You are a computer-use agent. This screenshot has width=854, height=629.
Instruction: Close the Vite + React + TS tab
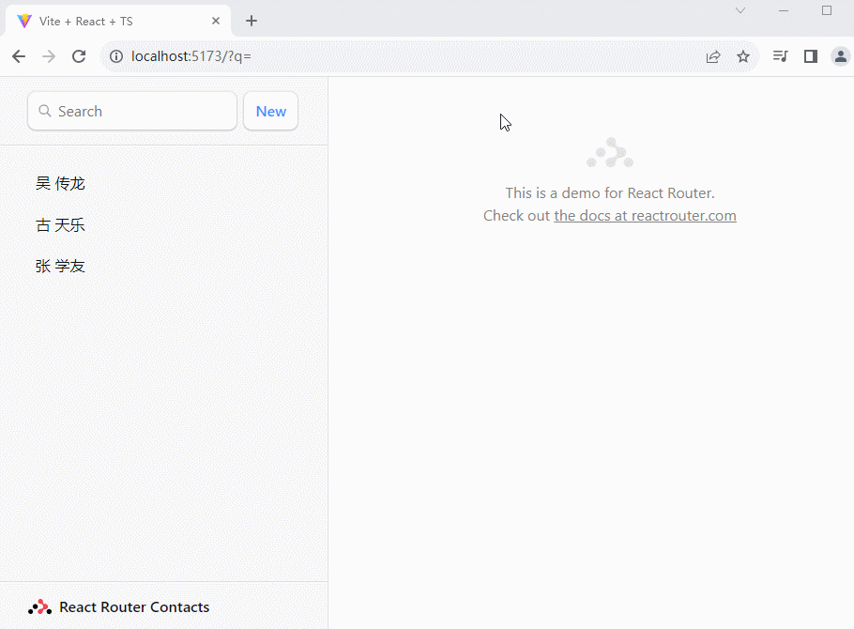216,21
